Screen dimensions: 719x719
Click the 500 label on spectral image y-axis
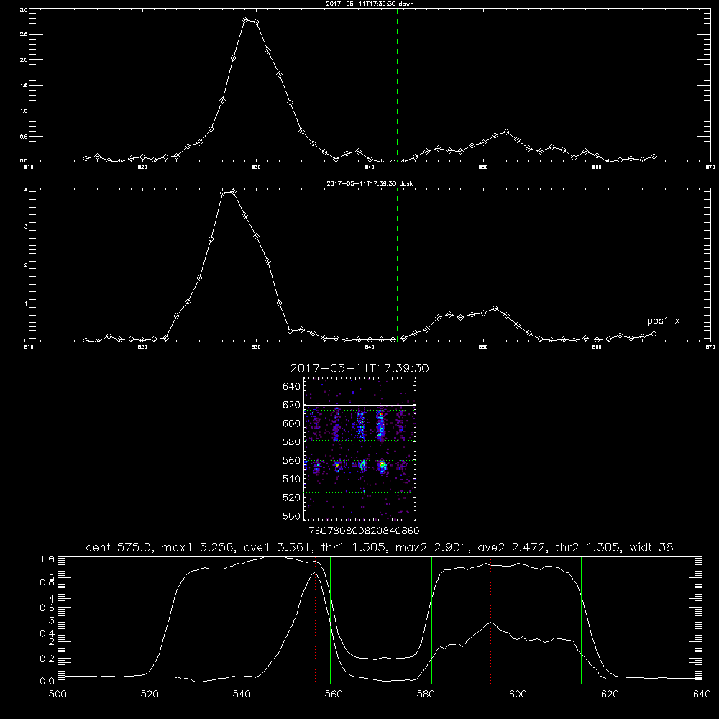(x=291, y=516)
